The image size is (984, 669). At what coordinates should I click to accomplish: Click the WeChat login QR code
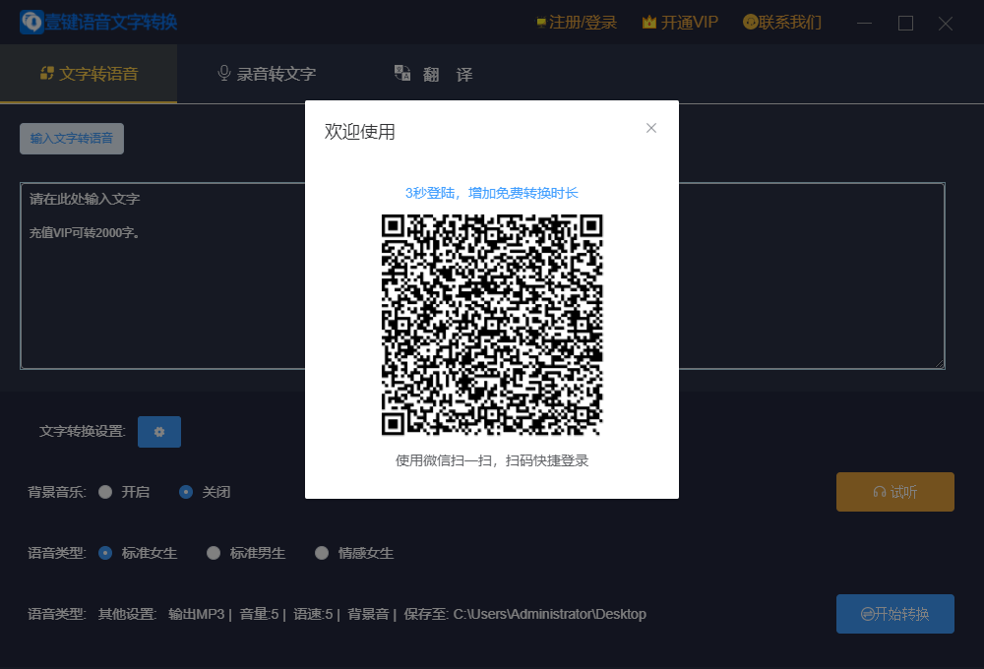(491, 325)
